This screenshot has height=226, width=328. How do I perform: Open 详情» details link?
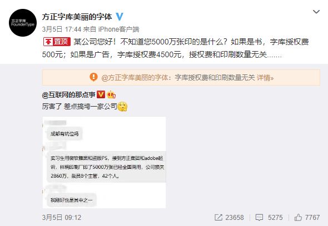point(265,78)
